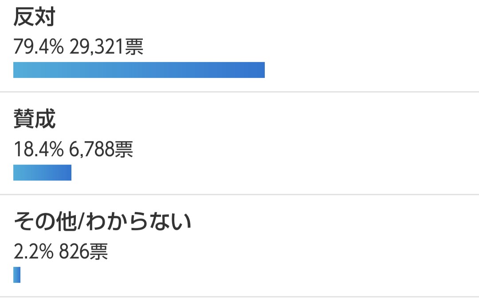Click the 賛成 result bar
This screenshot has width=479, height=308.
[x=42, y=173]
